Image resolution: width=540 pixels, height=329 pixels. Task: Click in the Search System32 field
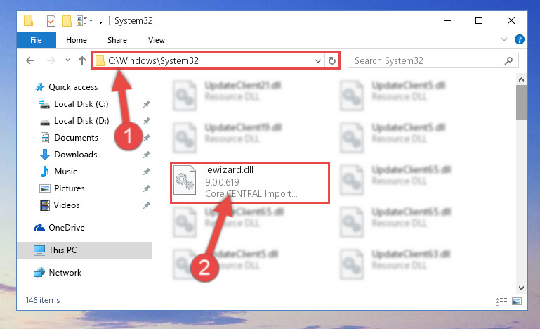427,60
